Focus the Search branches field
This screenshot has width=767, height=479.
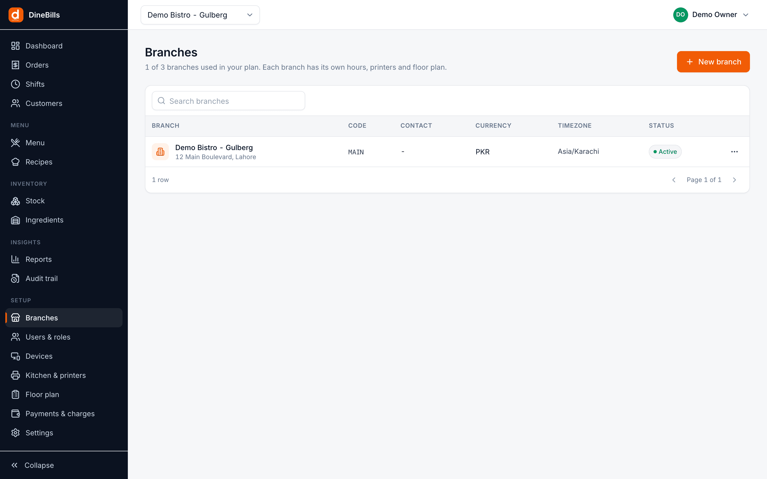[x=228, y=101]
